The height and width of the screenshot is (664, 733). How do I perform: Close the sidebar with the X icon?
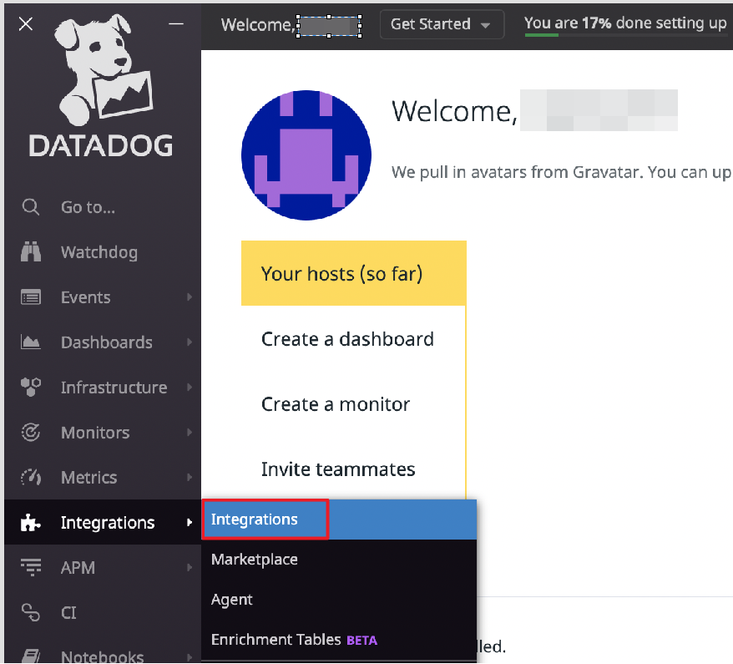coord(26,24)
